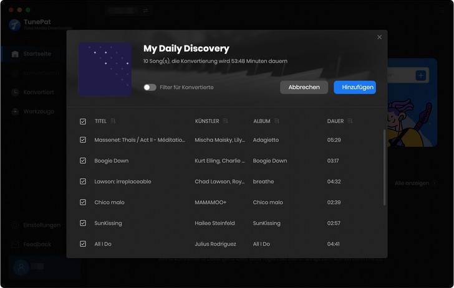This screenshot has height=288, width=454.
Task: Toggle the select-all checkbox beside TITEL
Action: click(83, 121)
